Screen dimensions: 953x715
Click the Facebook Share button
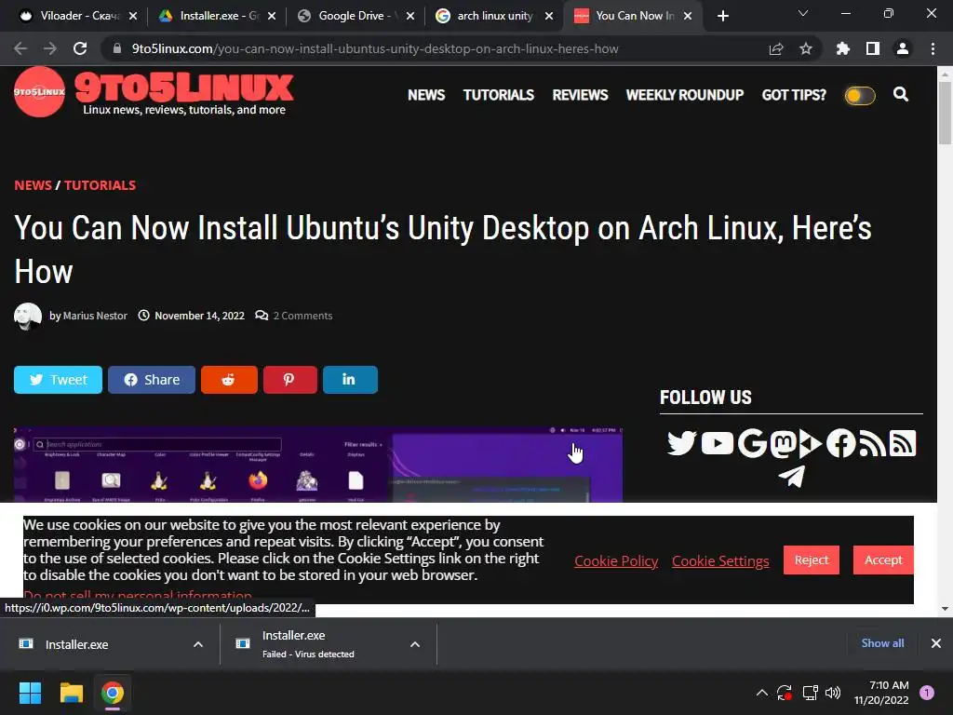point(152,380)
